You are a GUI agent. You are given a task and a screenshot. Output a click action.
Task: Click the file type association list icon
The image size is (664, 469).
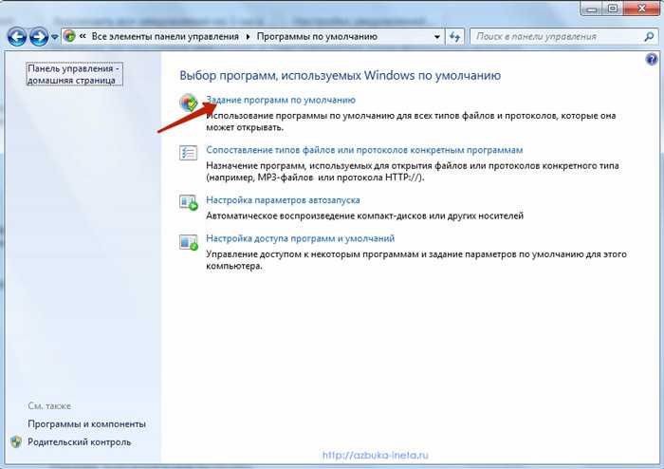click(188, 153)
